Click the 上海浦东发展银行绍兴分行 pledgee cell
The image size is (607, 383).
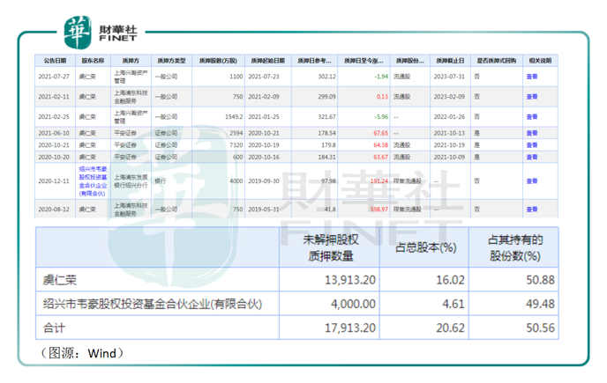point(131,181)
